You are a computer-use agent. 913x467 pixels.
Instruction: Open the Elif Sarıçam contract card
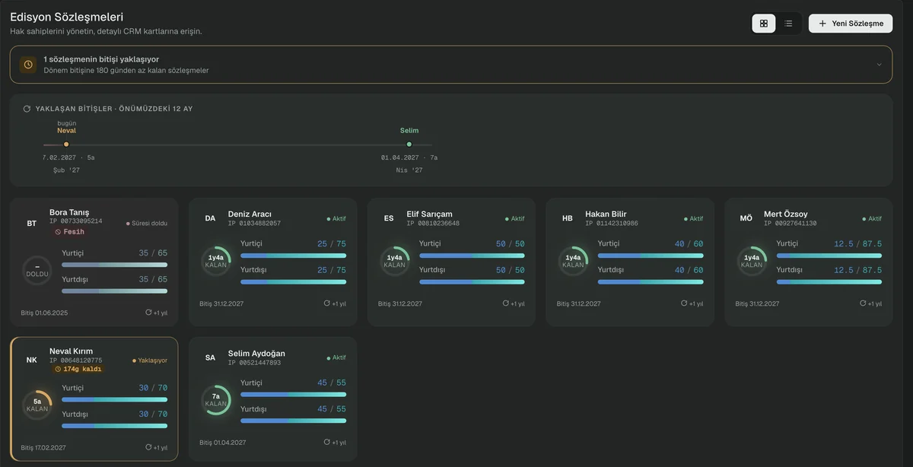(451, 262)
